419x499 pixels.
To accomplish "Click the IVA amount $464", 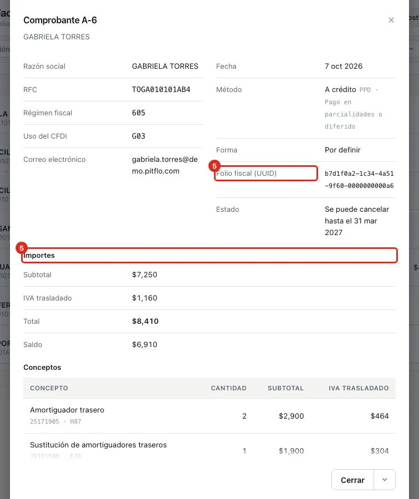I will coord(380,416).
